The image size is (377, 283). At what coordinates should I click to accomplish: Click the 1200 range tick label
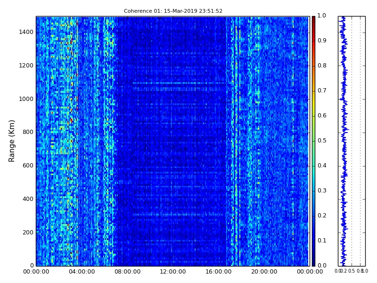point(26,66)
